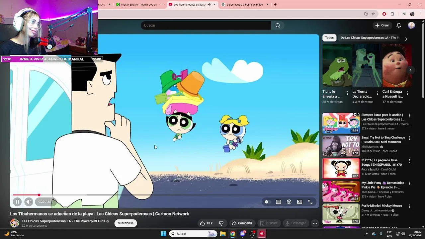Image resolution: width=425 pixels, height=239 pixels.
Task: Open options for Perfu-Minnie video
Action: (409, 206)
